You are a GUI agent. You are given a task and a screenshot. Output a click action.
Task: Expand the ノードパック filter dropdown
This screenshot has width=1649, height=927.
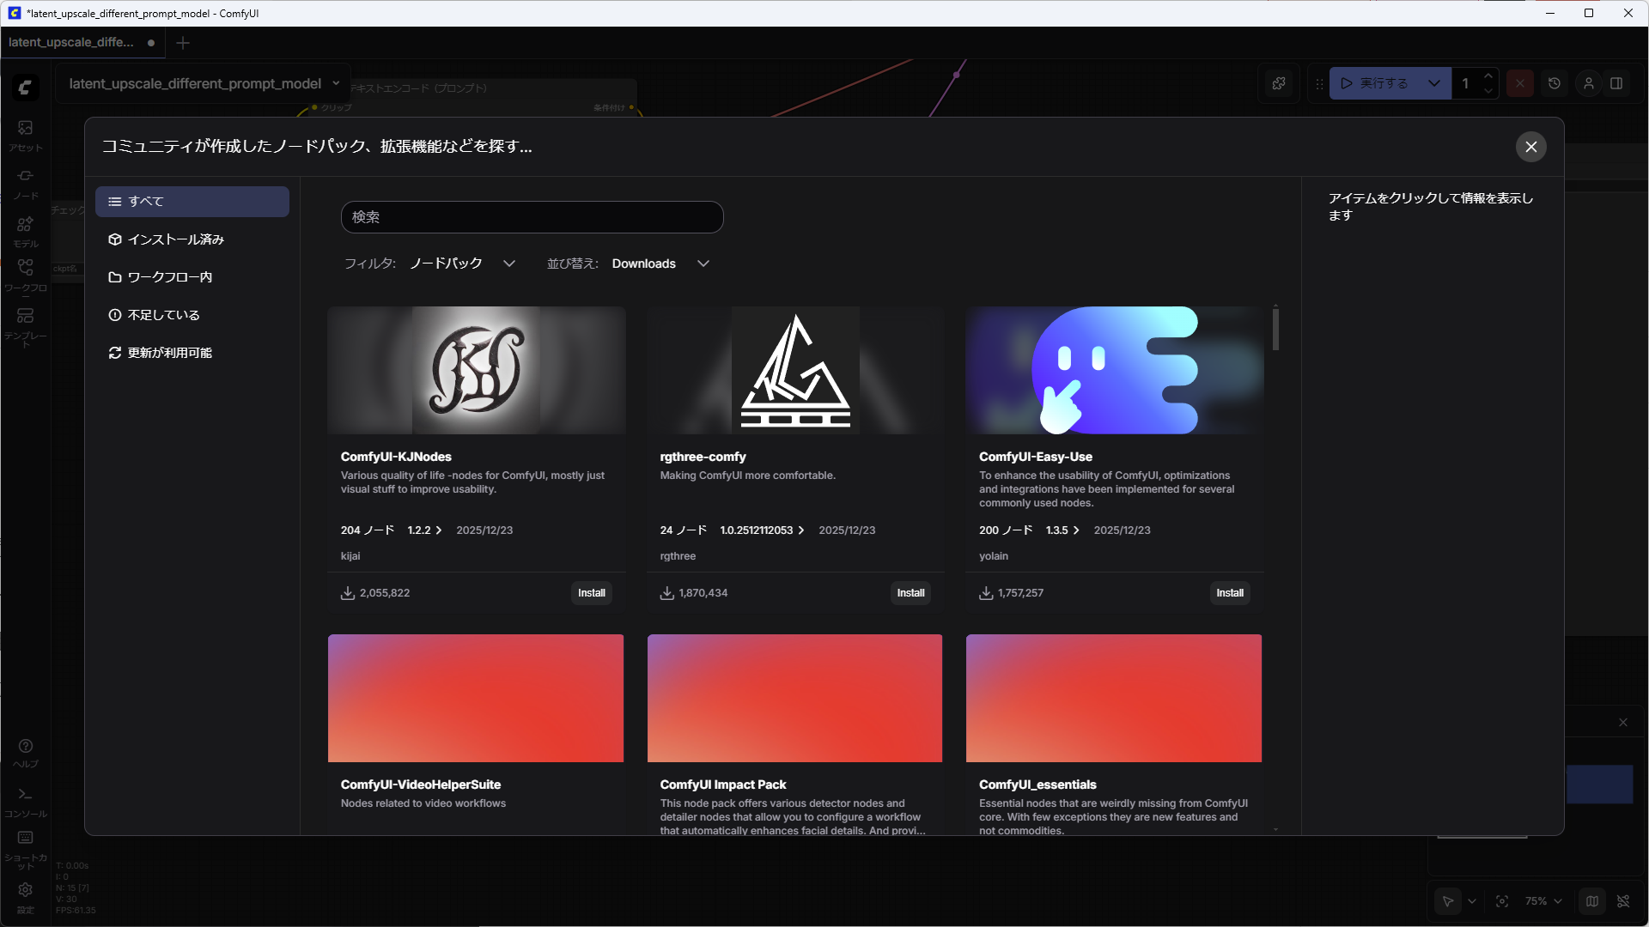pos(508,264)
